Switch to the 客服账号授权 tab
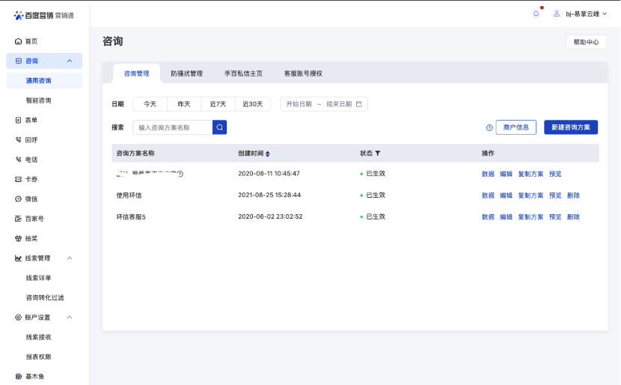This screenshot has width=621, height=385. (x=303, y=73)
